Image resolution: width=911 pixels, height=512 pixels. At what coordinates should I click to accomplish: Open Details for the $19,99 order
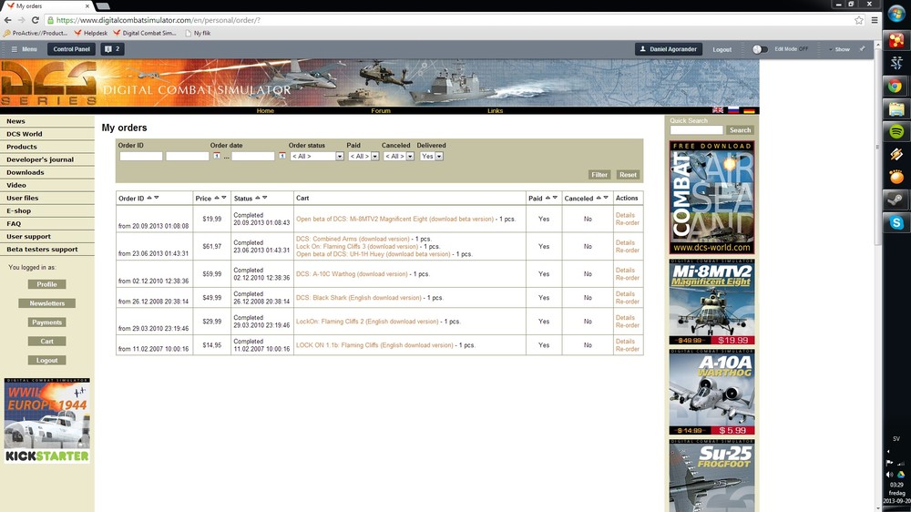[x=625, y=215]
